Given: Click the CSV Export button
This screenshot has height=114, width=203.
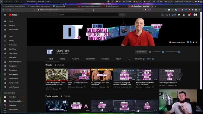Looking at the screenshot, I should coord(159,52).
